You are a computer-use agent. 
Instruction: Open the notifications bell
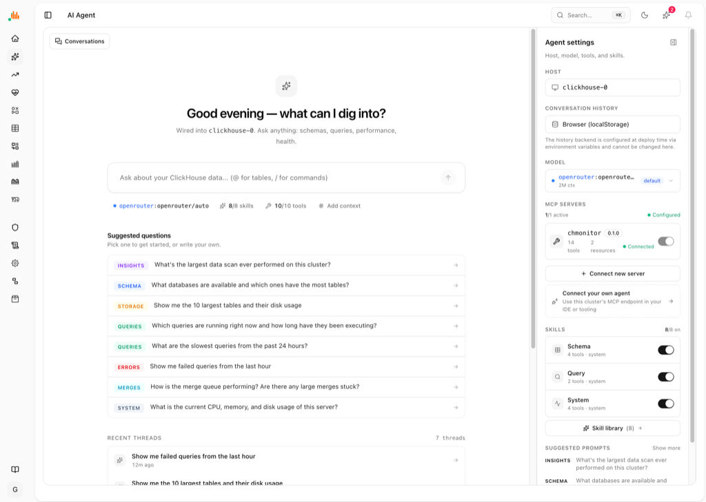(x=688, y=15)
